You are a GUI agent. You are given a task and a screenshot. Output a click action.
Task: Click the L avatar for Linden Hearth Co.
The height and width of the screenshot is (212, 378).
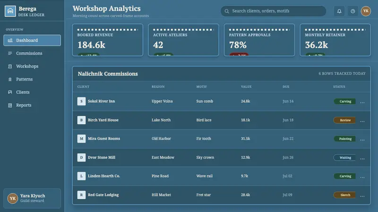coord(81,176)
